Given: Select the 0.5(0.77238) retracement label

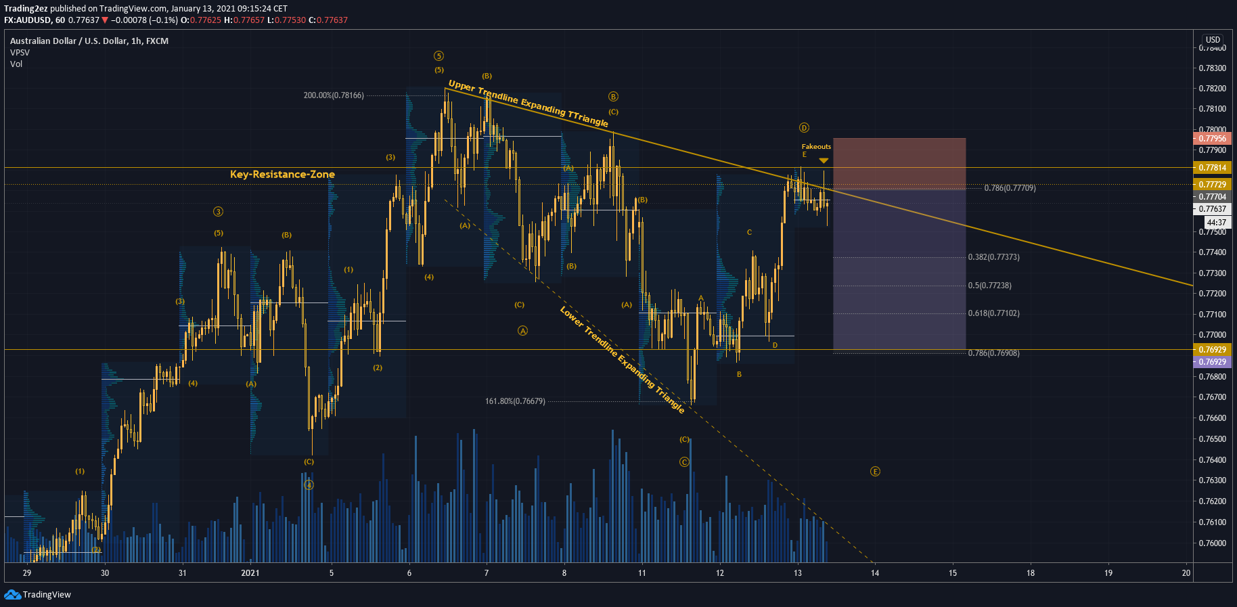Looking at the screenshot, I should pos(989,286).
